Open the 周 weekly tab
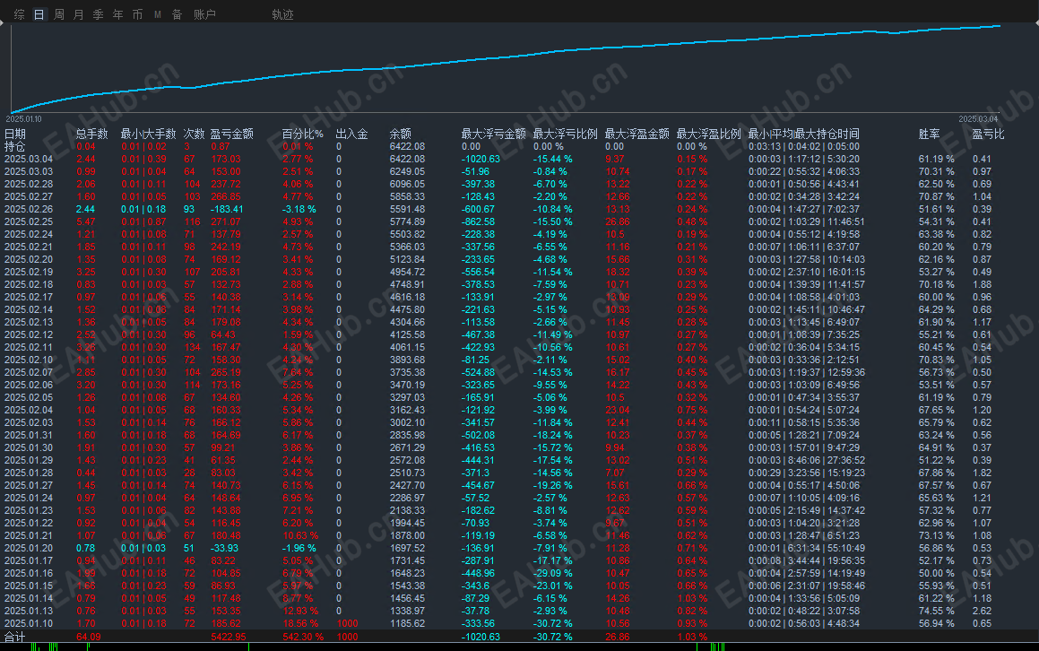The width and height of the screenshot is (1039, 651). pos(59,14)
